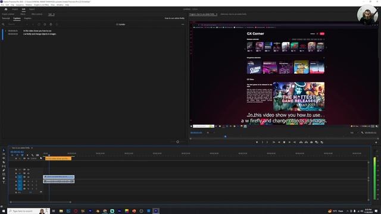Switch to the Transcript tab
Screen dimensions: 381x214
6,18
